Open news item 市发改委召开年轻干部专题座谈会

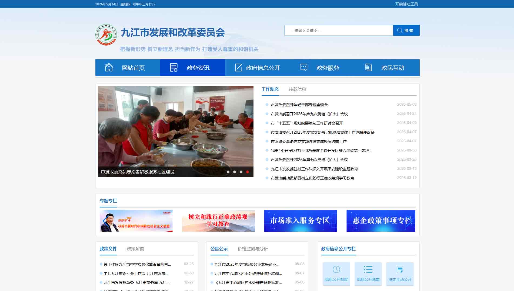pyautogui.click(x=299, y=105)
